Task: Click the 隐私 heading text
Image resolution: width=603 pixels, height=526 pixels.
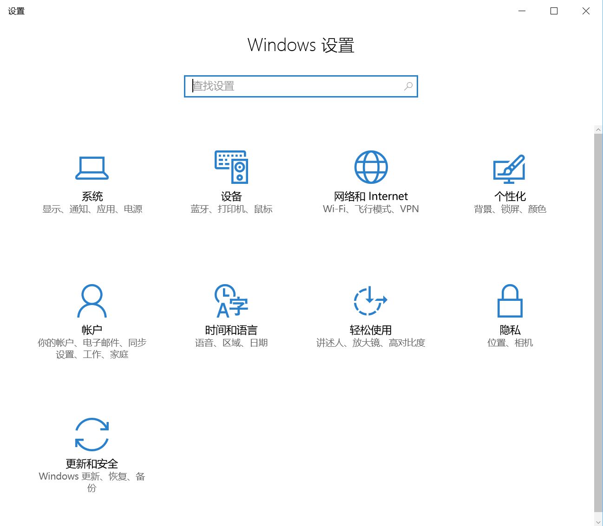Action: tap(510, 330)
